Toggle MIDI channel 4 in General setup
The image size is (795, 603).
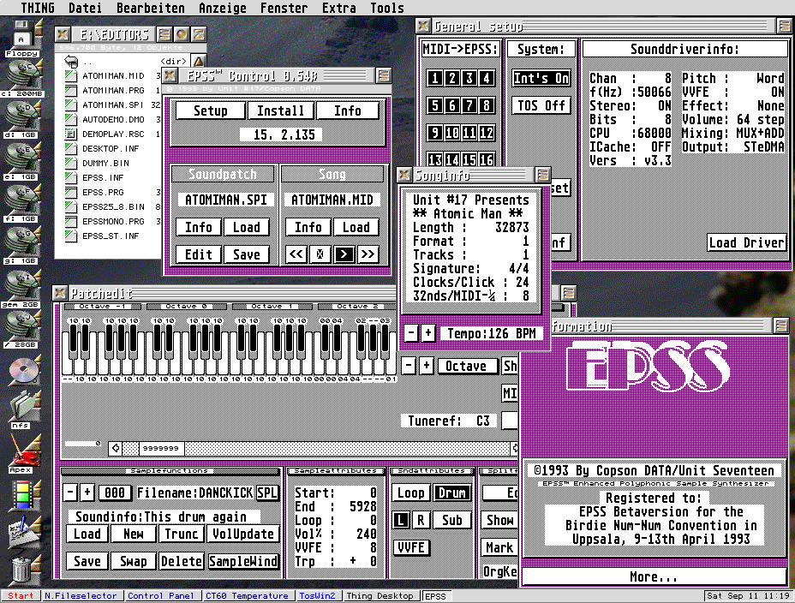click(x=487, y=78)
